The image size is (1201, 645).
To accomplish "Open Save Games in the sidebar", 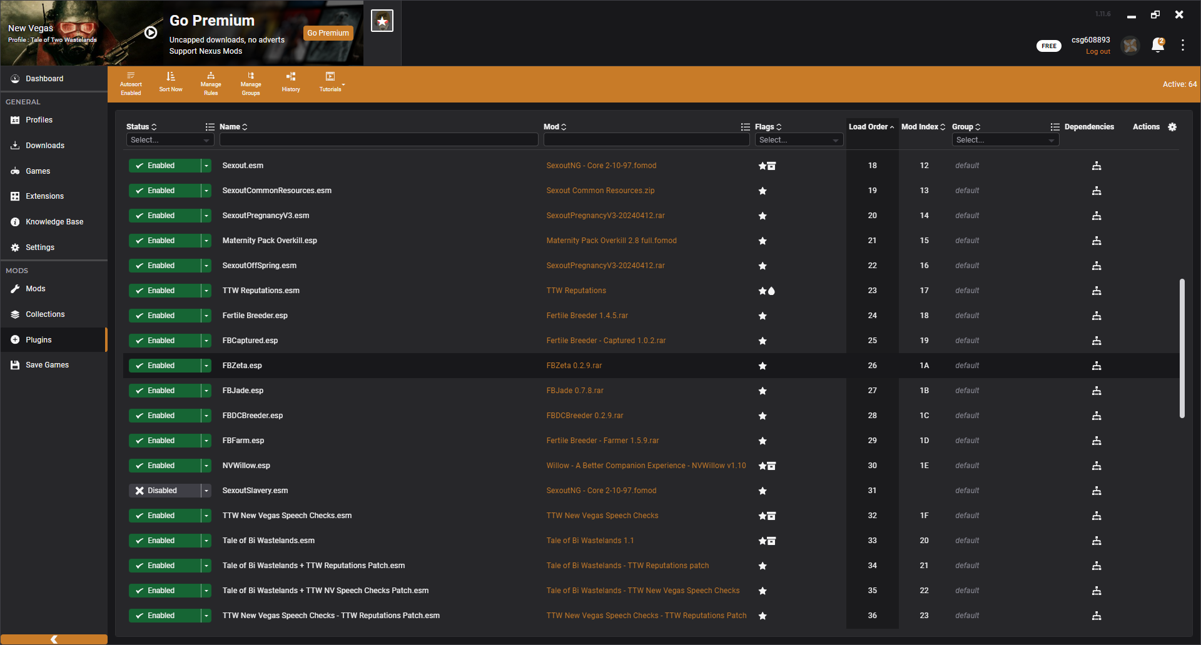I will click(54, 365).
